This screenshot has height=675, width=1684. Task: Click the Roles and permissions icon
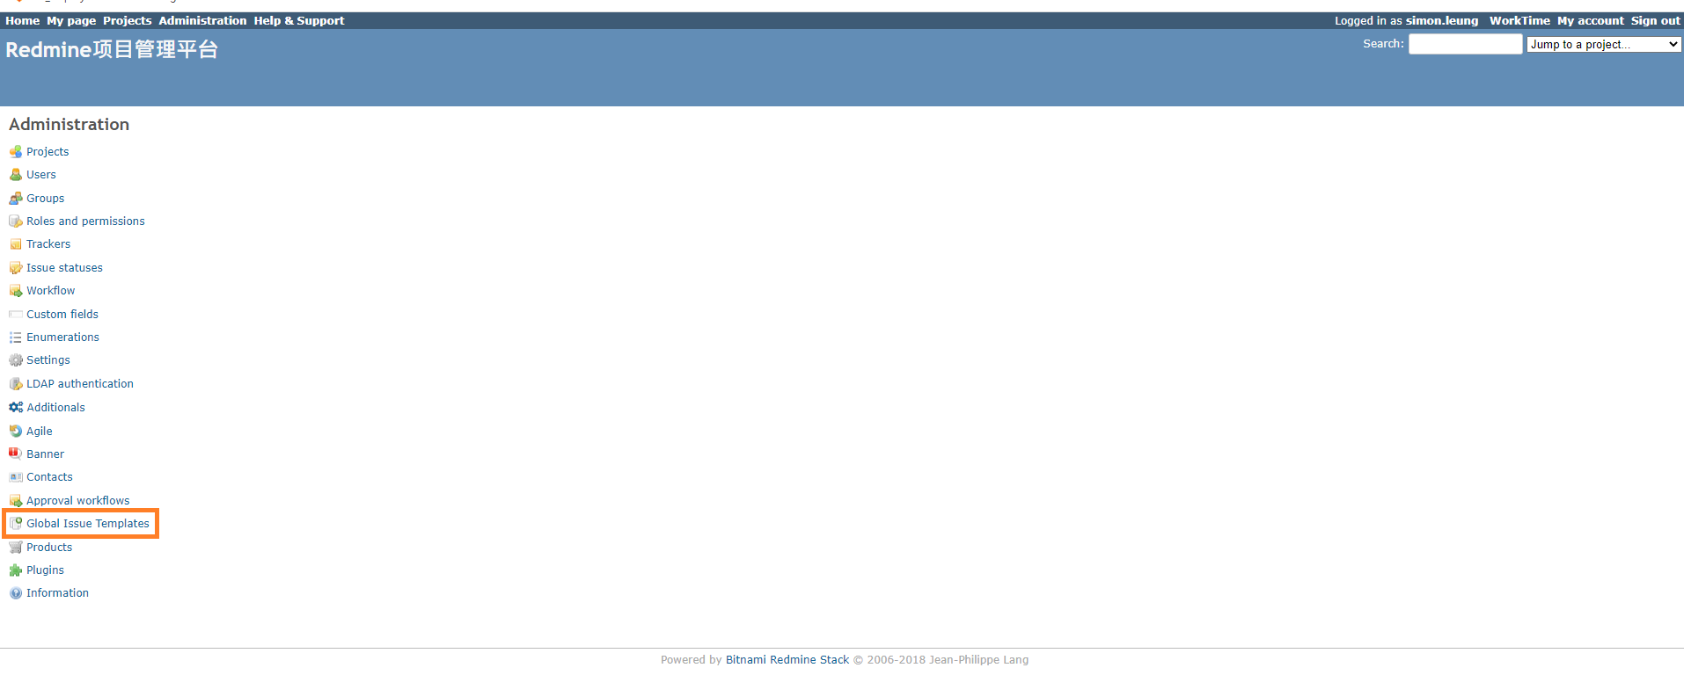16,221
